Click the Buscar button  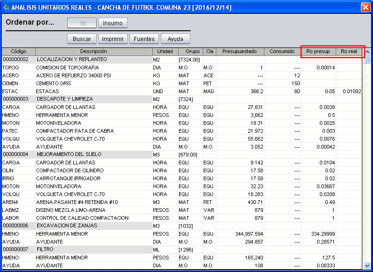[82, 39]
